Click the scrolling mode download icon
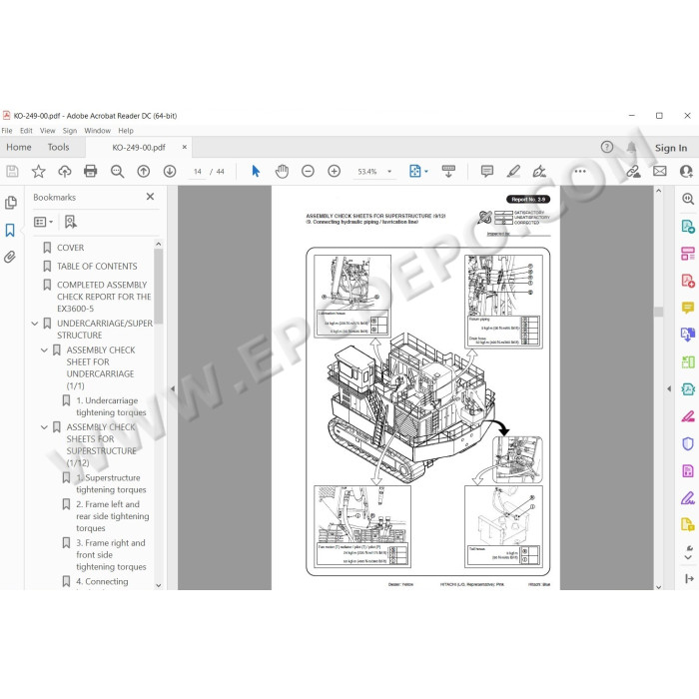 tap(448, 171)
